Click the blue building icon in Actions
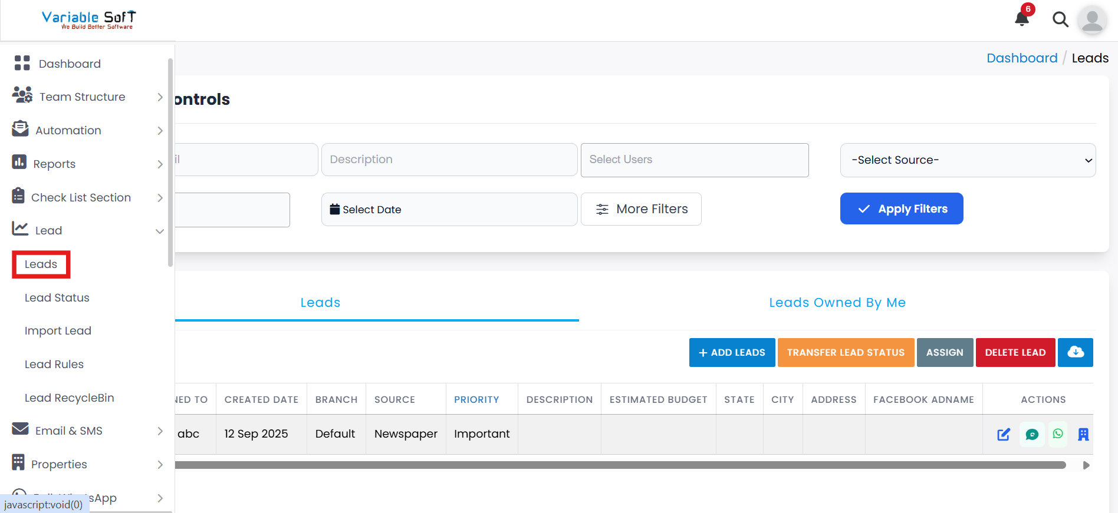 [1083, 435]
